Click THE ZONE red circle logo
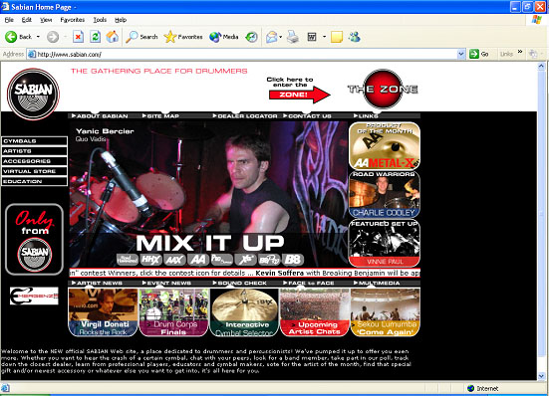The height and width of the screenshot is (396, 549). (383, 89)
